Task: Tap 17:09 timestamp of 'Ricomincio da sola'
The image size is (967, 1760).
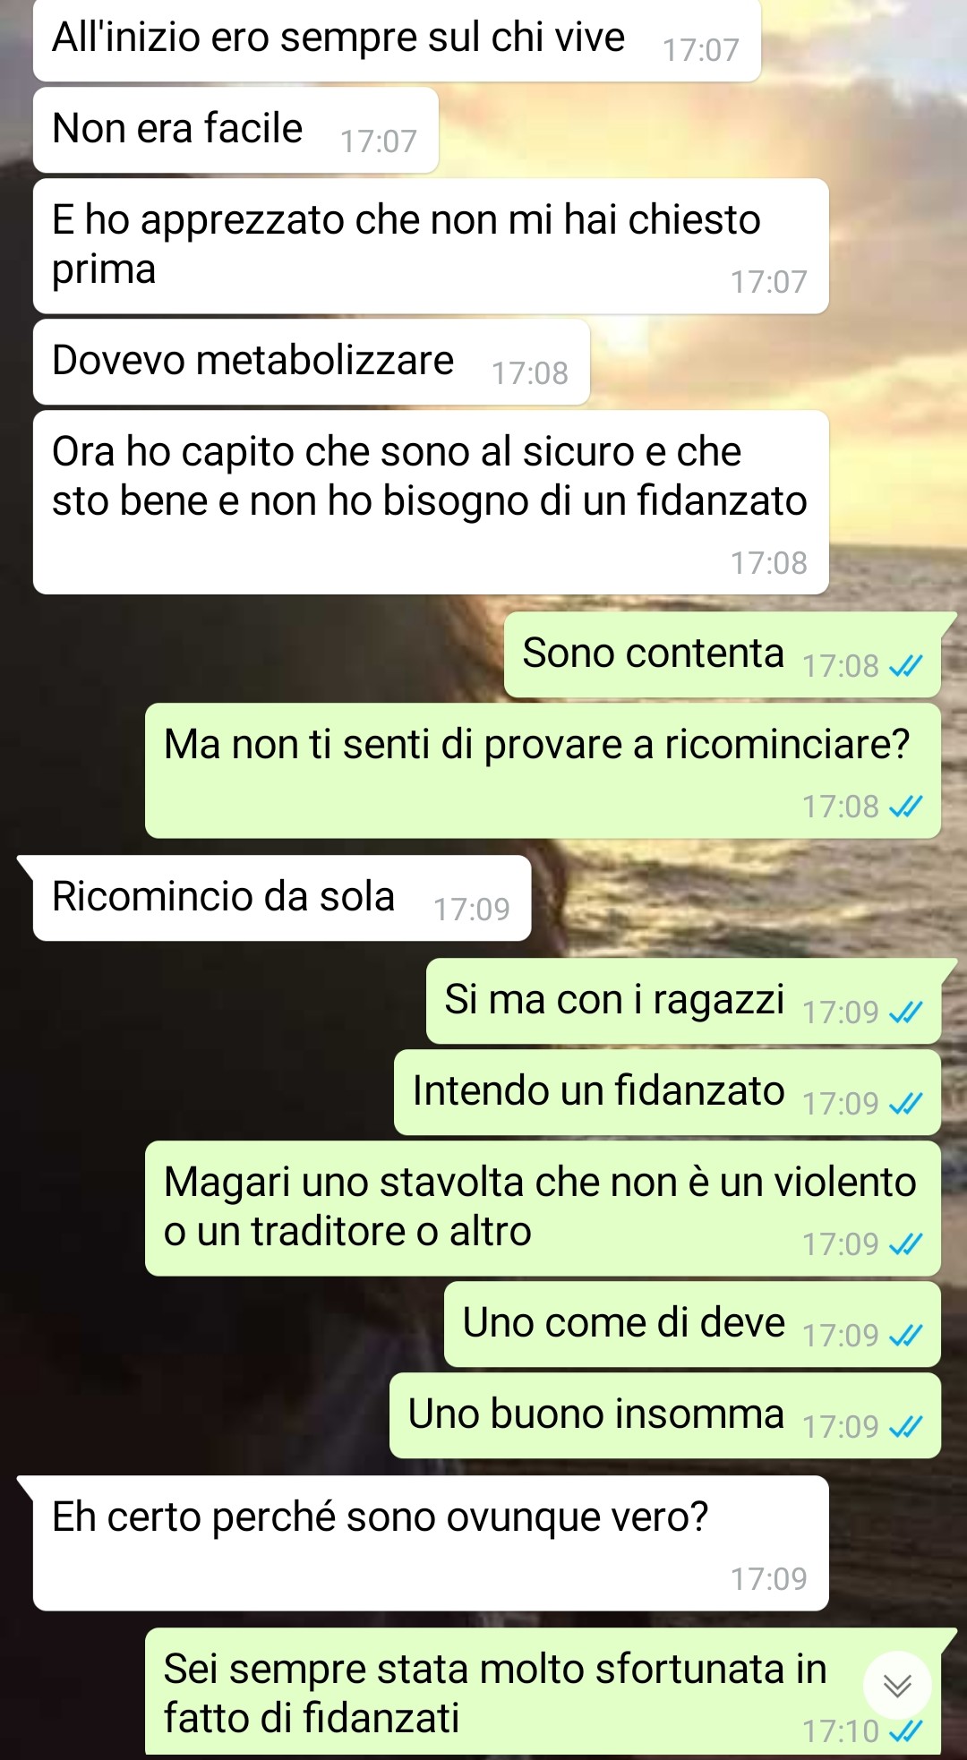Action: (472, 910)
